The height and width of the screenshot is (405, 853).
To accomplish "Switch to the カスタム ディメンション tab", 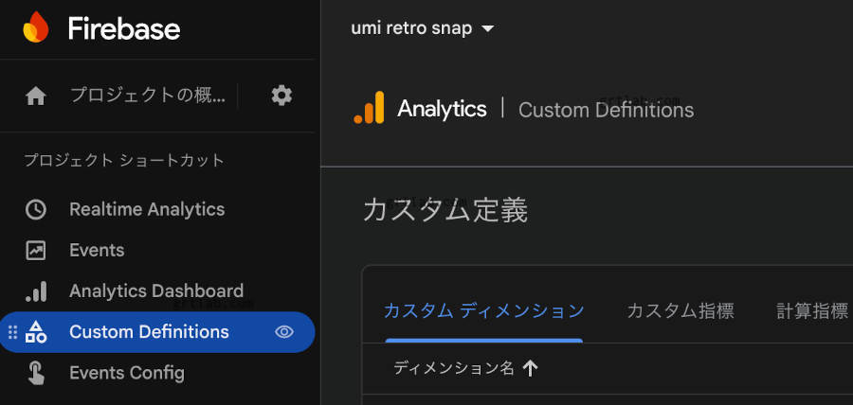I will [483, 311].
